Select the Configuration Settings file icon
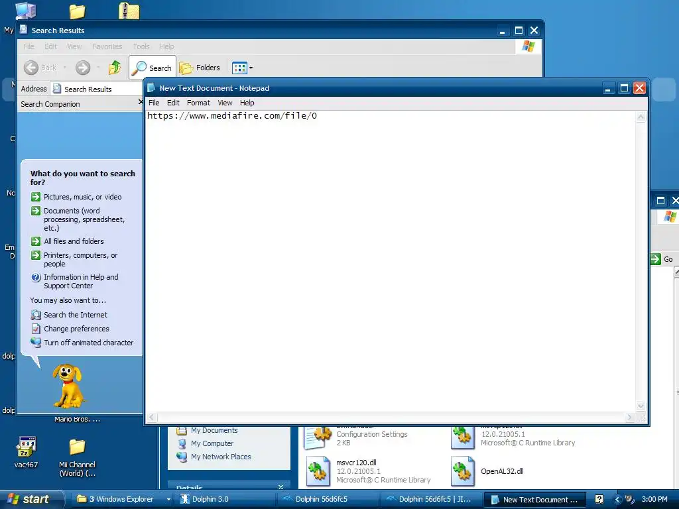 [x=318, y=437]
